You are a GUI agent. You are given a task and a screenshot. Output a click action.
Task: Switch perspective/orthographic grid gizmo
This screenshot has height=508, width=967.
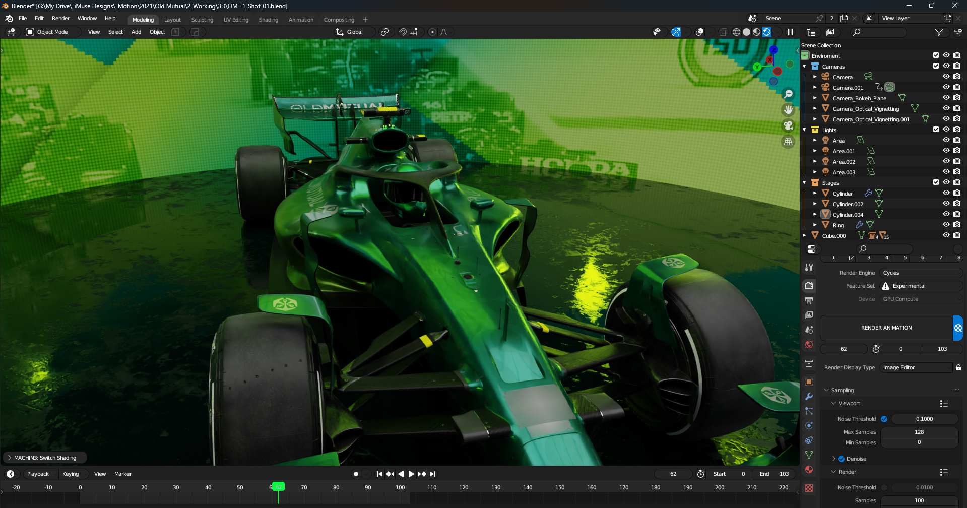pyautogui.click(x=789, y=142)
